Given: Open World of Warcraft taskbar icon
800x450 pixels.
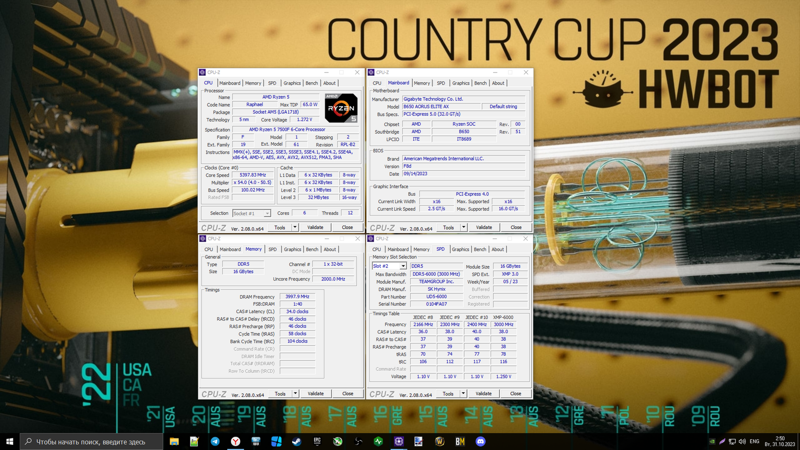Looking at the screenshot, I should click(440, 442).
